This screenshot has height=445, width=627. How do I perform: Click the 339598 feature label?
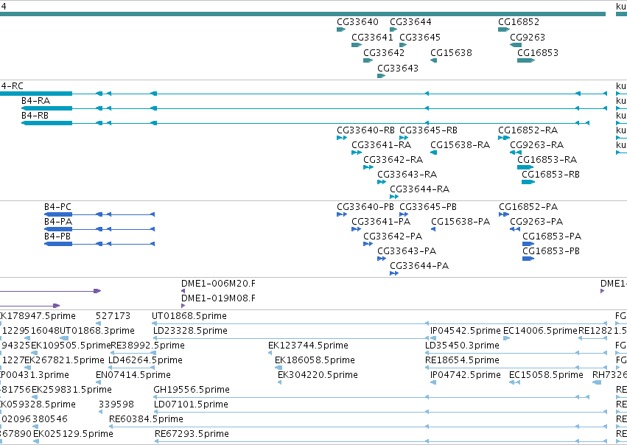point(116,404)
